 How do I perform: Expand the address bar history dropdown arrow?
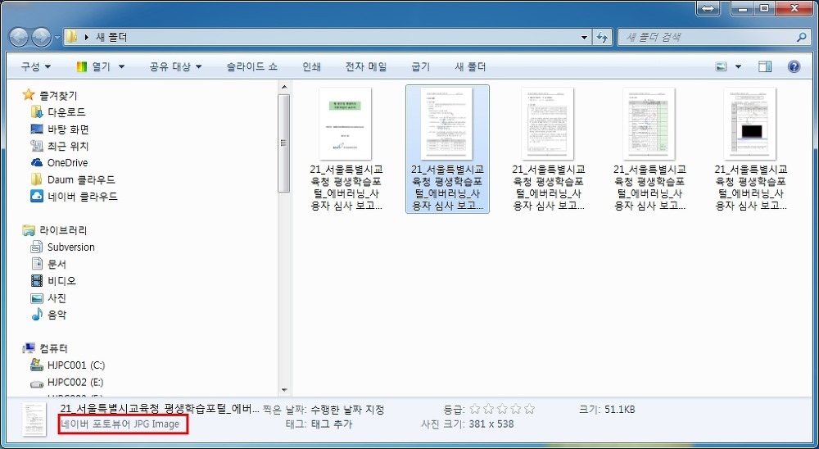coord(585,37)
